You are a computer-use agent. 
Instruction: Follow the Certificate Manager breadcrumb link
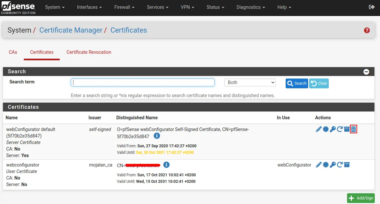[x=71, y=30]
